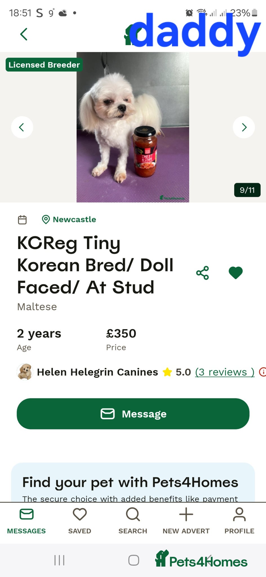Favorite the advert using the heart toggle
This screenshot has height=577, width=266.
click(235, 272)
